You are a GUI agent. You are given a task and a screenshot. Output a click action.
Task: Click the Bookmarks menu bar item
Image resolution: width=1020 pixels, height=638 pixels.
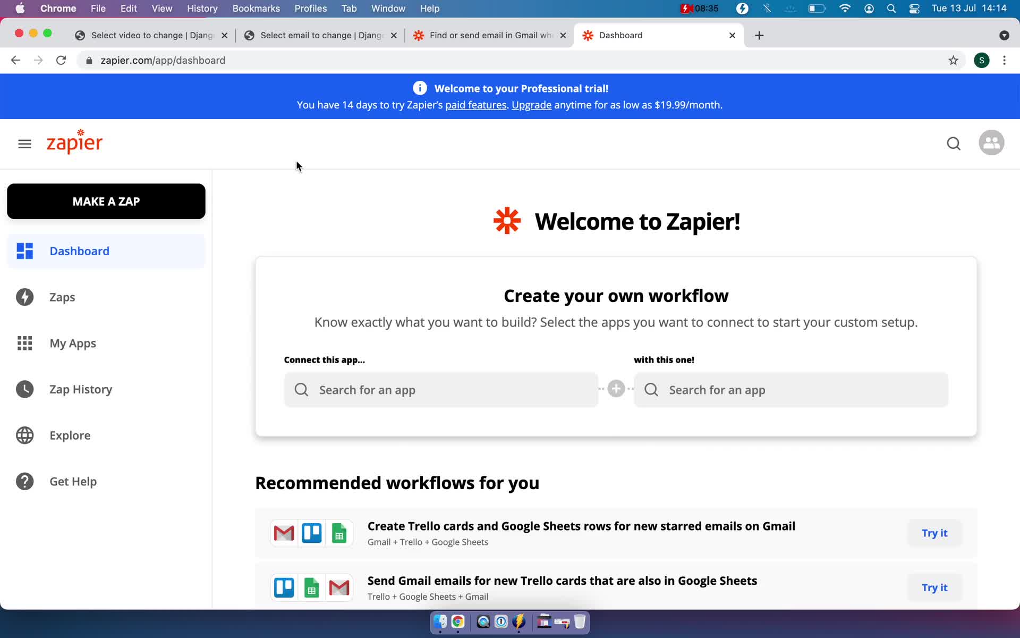(x=256, y=8)
